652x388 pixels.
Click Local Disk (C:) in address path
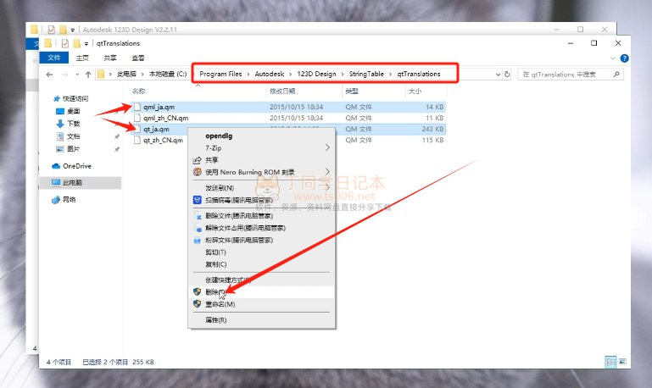(168, 74)
